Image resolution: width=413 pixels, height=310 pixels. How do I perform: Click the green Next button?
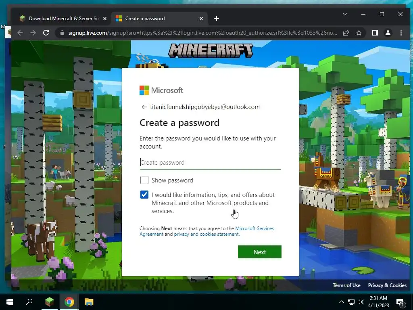tap(260, 252)
